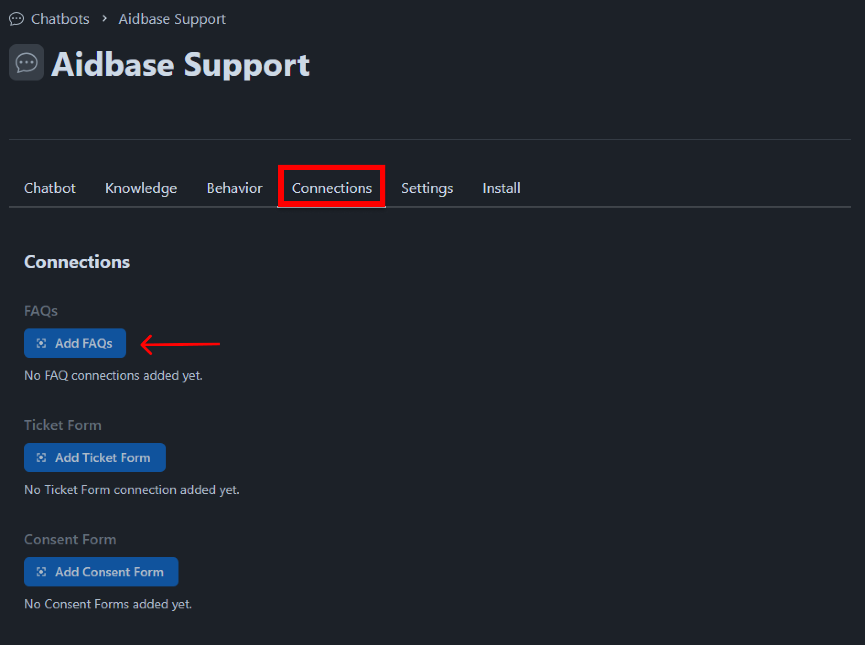Switch to the Chatbot tab
This screenshot has height=645, width=865.
pos(49,188)
